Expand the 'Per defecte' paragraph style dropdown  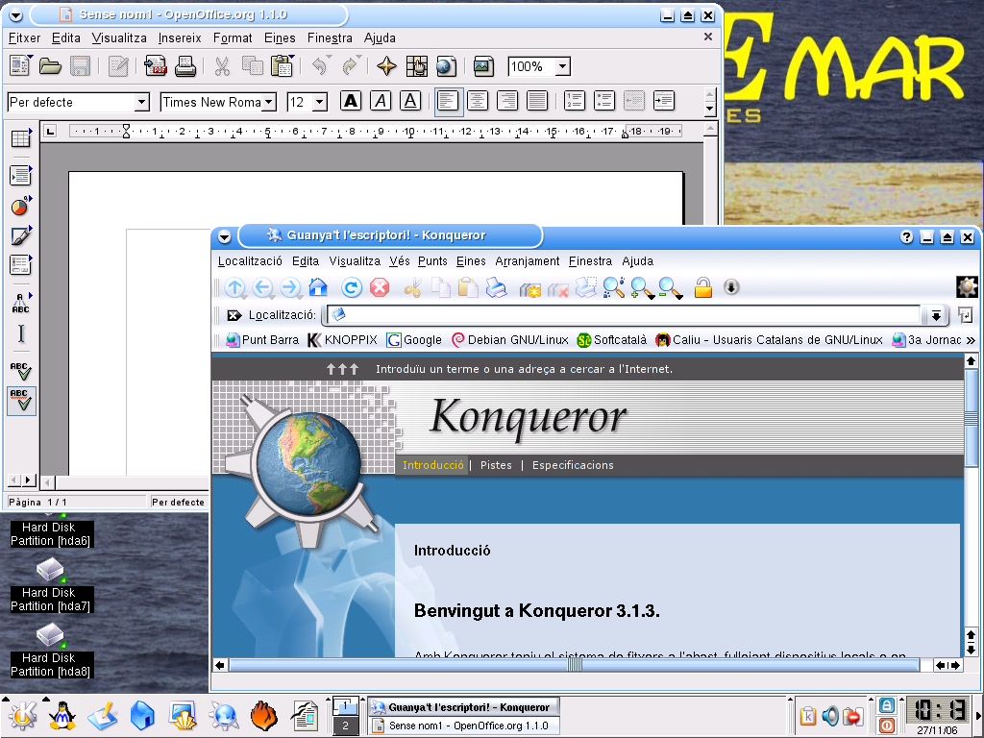[x=142, y=102]
